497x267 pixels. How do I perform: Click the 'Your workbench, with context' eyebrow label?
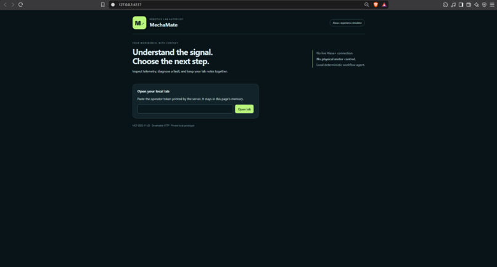(x=155, y=43)
